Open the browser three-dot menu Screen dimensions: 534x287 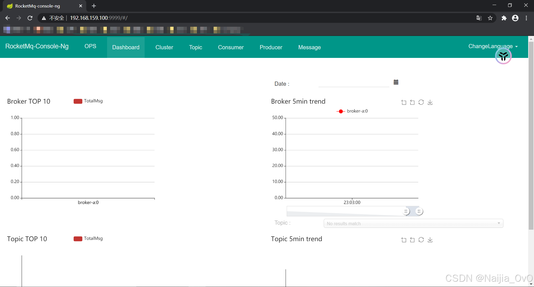coord(526,18)
